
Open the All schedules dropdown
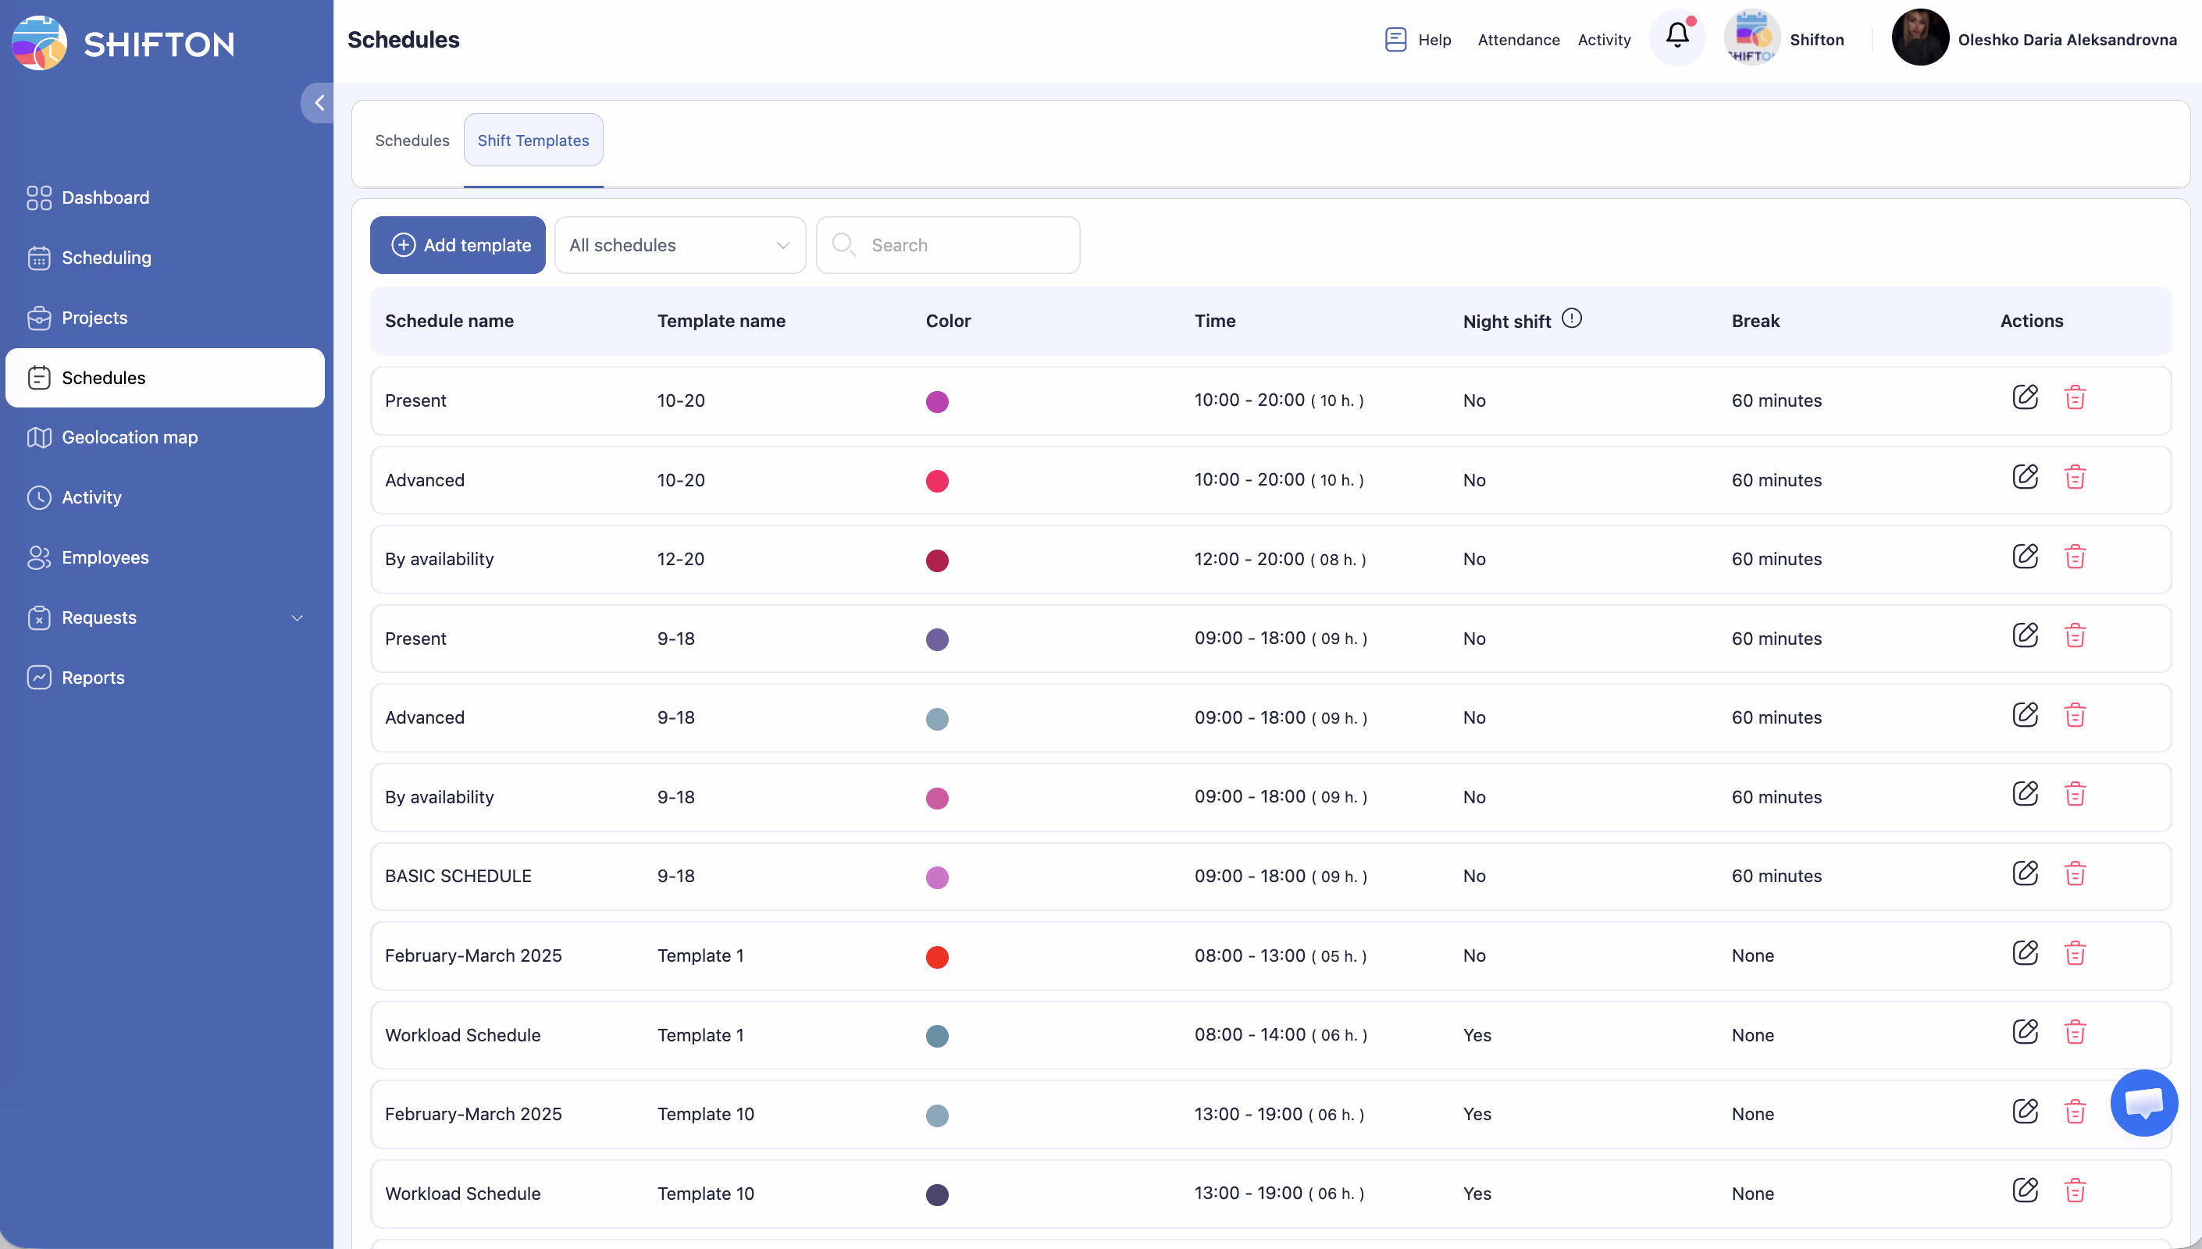pyautogui.click(x=679, y=245)
